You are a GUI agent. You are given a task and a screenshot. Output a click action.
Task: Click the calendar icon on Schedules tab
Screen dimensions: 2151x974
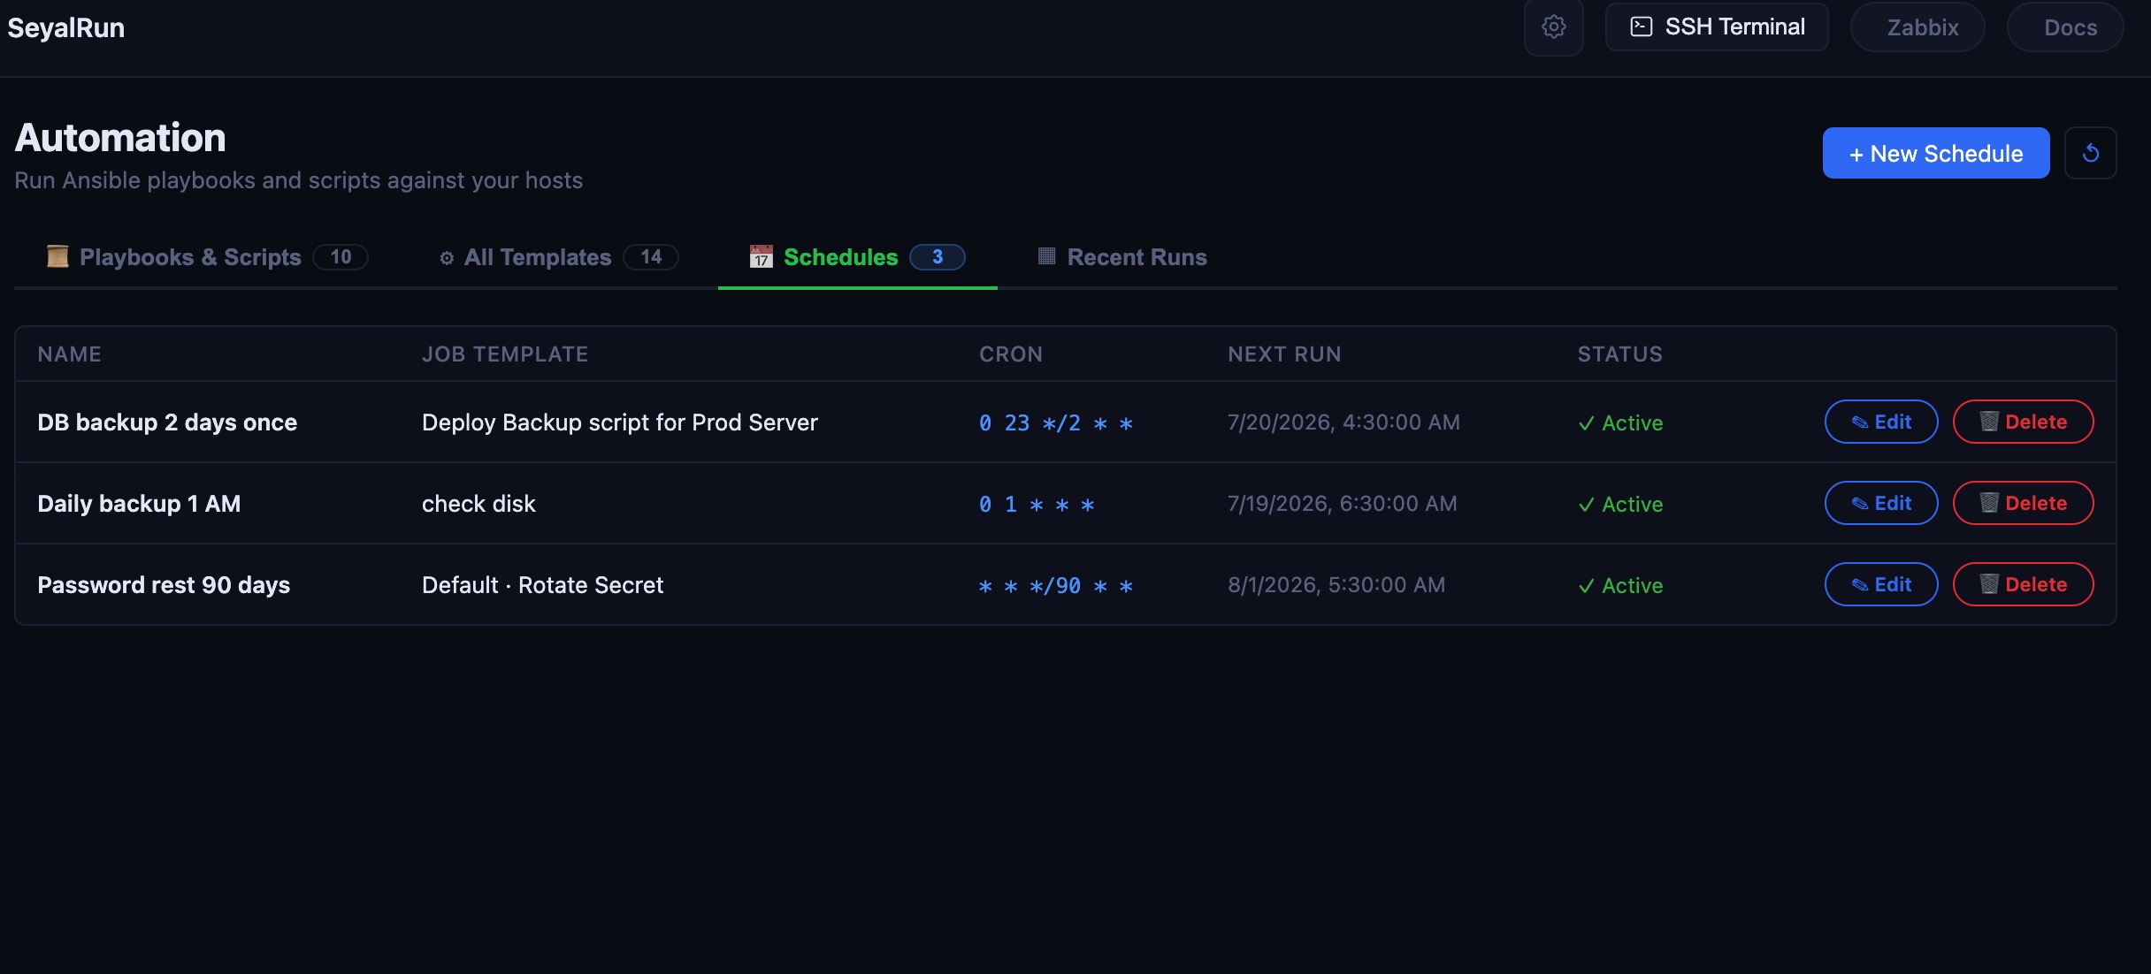click(761, 256)
